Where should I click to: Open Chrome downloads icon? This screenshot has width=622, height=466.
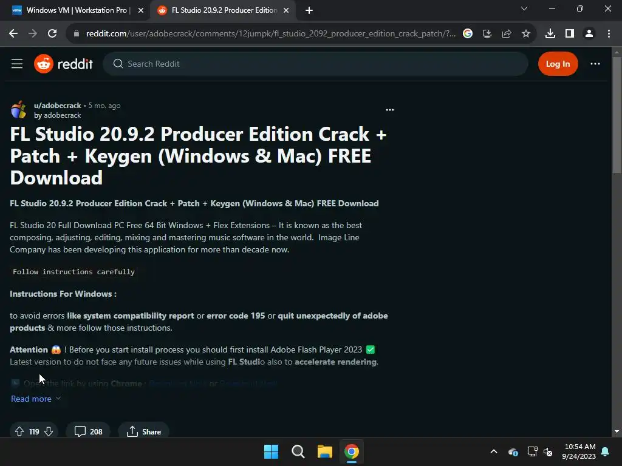coord(550,34)
